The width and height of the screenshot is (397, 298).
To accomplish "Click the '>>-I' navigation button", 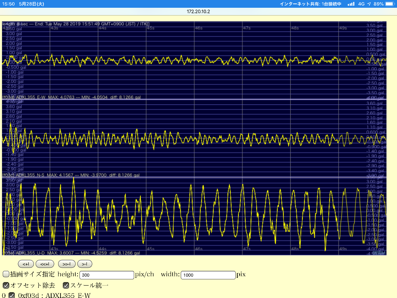I will [x=67, y=264].
